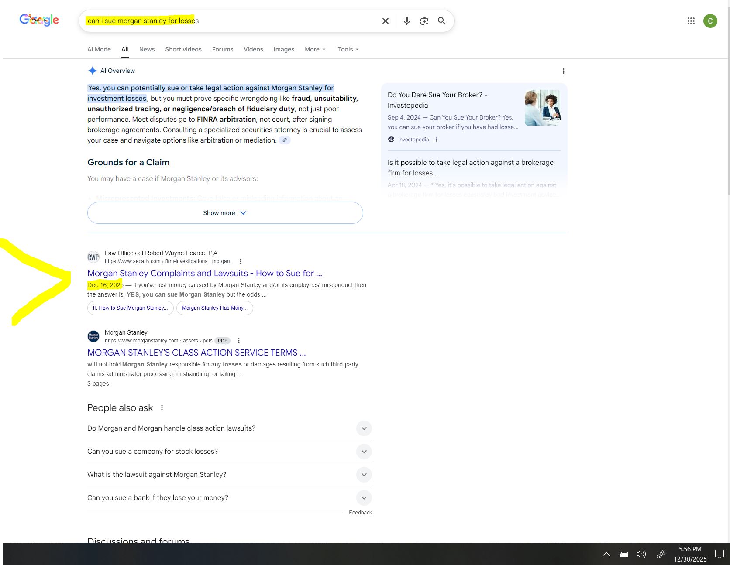Open the Tools dropdown
The height and width of the screenshot is (565, 730).
click(348, 49)
